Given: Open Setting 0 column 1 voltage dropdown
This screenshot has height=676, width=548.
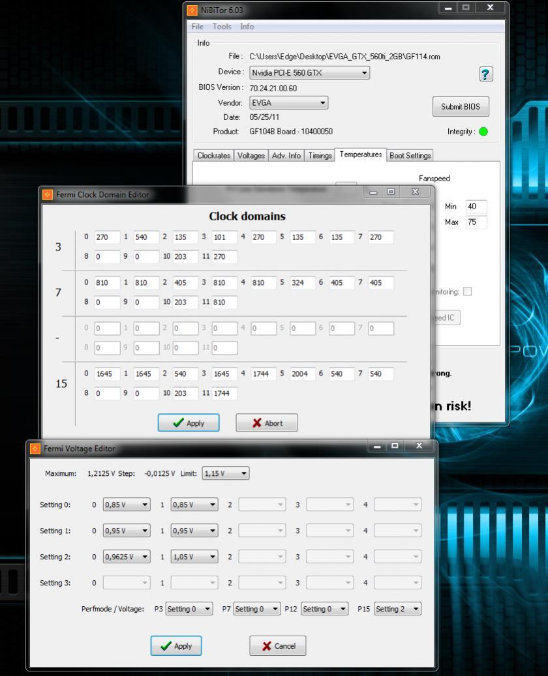Looking at the screenshot, I should point(194,505).
